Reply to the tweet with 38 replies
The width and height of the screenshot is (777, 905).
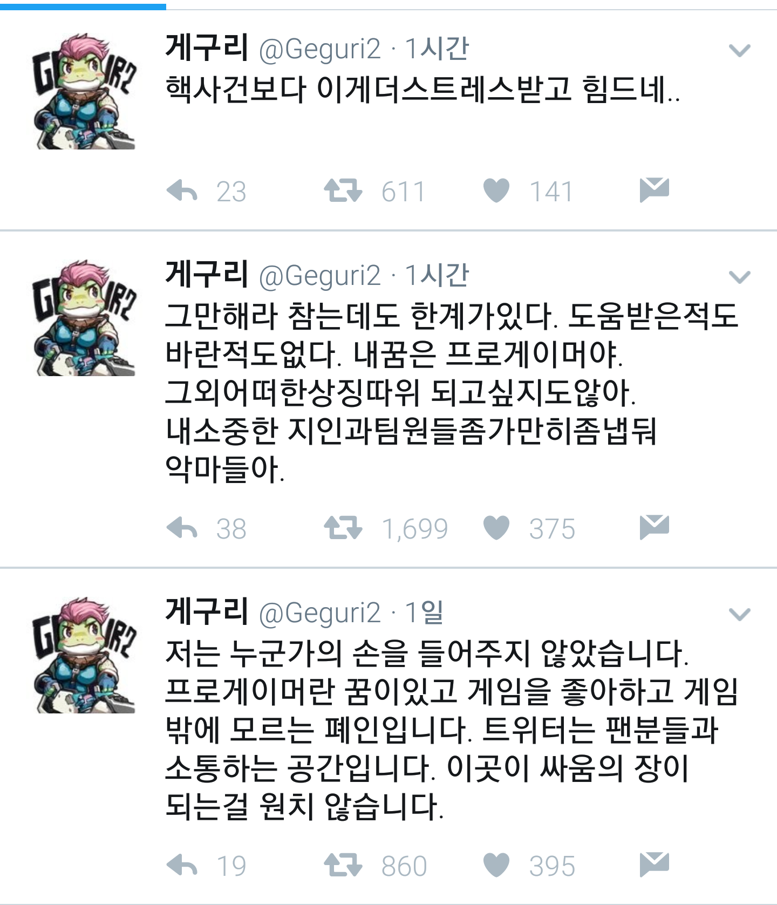(182, 528)
